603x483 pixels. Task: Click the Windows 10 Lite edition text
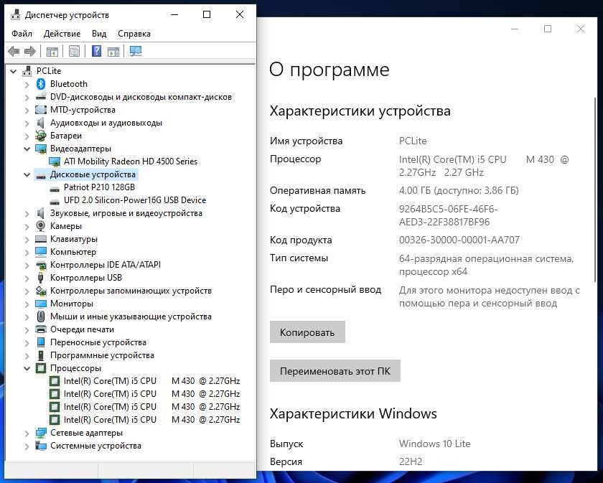tap(434, 444)
